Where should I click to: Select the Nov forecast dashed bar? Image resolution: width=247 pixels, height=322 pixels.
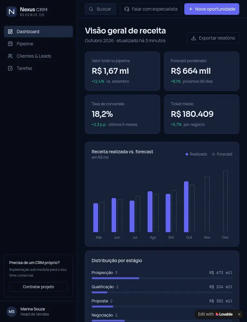coord(207,204)
